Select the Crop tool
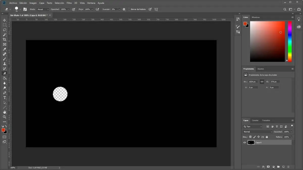The height and width of the screenshot is (170, 303). (4, 39)
